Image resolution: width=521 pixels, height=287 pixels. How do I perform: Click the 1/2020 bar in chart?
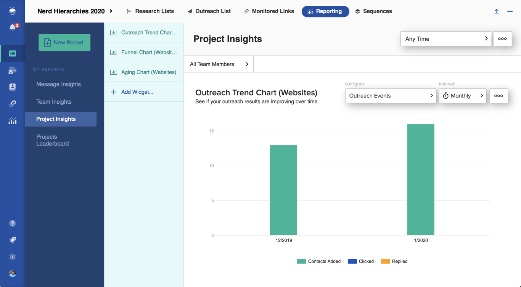[421, 180]
